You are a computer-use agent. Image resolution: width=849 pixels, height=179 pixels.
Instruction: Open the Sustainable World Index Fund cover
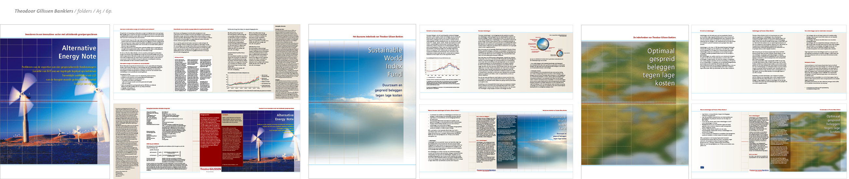coord(362,102)
